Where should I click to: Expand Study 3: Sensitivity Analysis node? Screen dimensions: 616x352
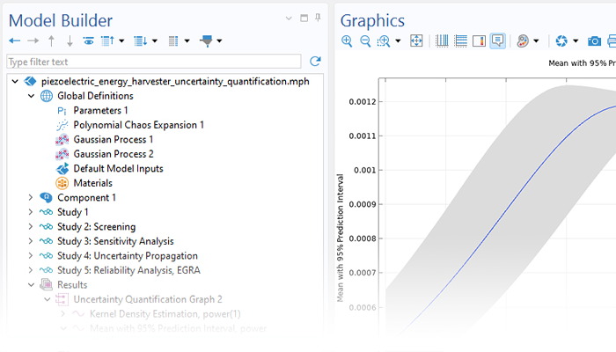point(31,241)
